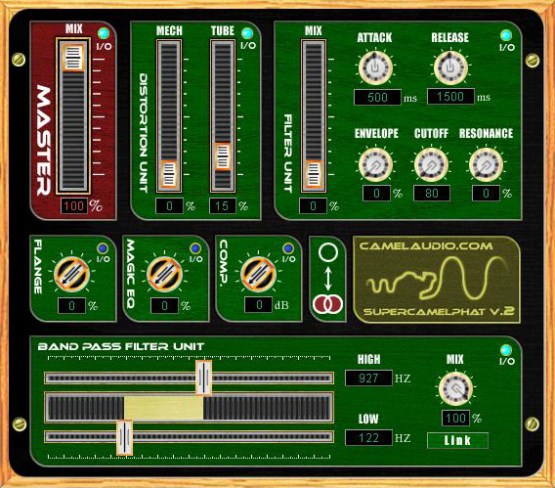Click the RESONANCE knob

tap(486, 165)
